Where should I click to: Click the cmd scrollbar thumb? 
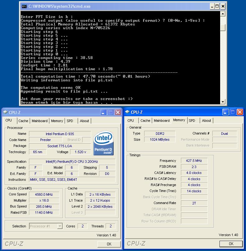click(x=223, y=28)
